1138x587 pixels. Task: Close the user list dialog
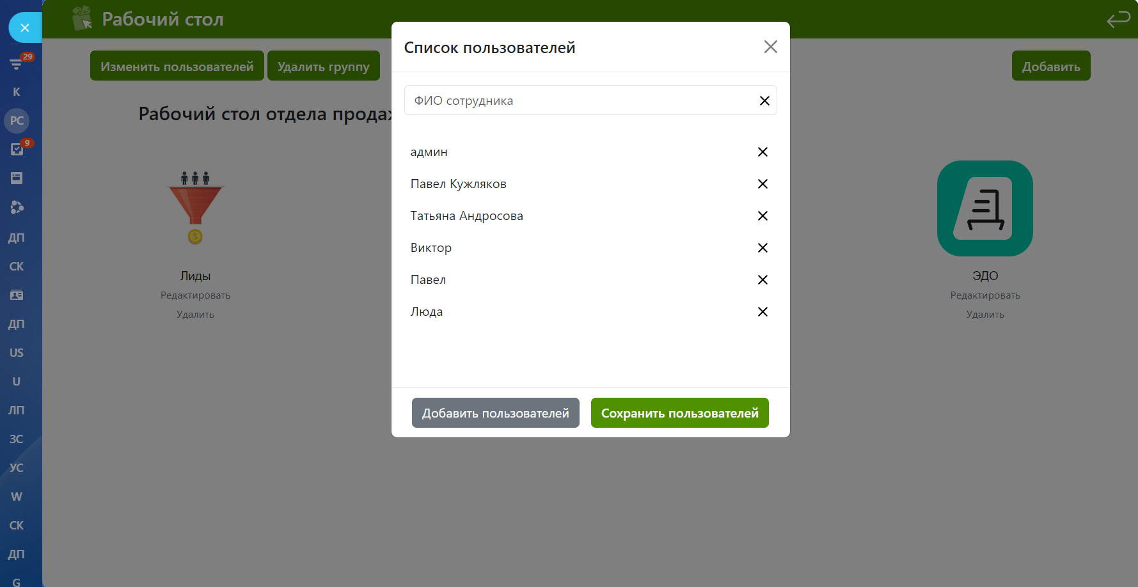[x=770, y=47]
